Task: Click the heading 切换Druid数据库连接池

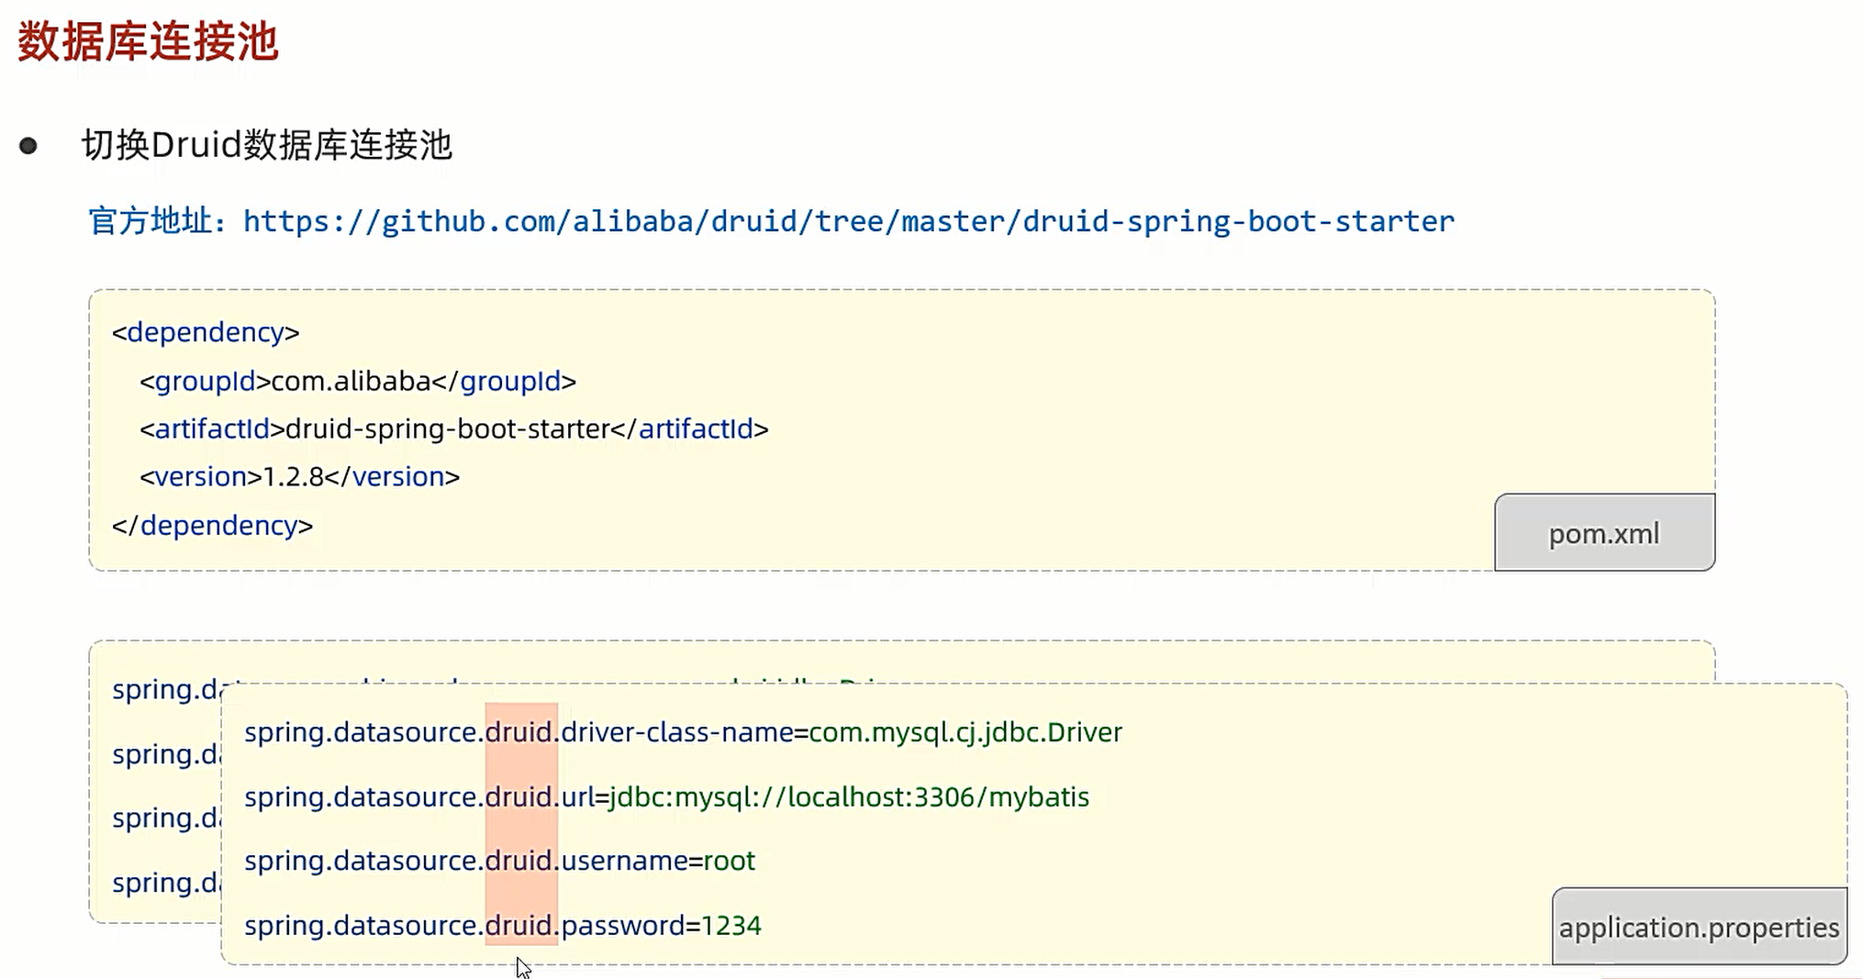Action: (x=267, y=145)
